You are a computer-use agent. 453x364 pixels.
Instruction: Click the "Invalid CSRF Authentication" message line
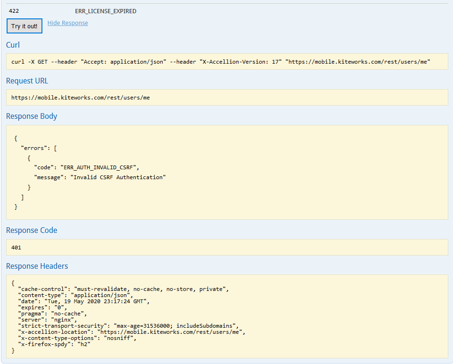coord(100,177)
